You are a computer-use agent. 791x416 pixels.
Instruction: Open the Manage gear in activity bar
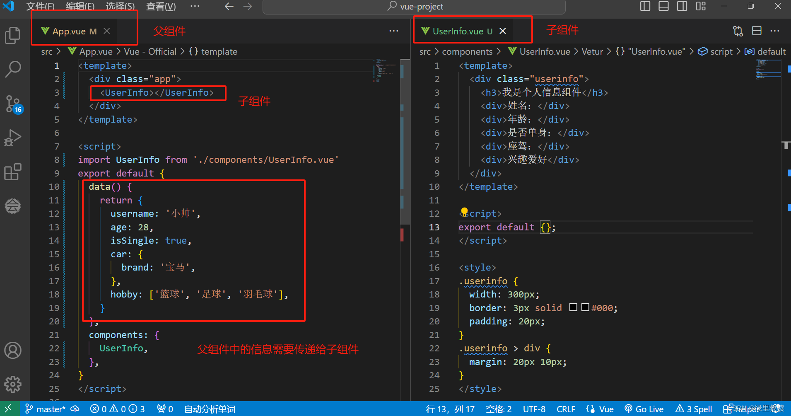pyautogui.click(x=13, y=385)
